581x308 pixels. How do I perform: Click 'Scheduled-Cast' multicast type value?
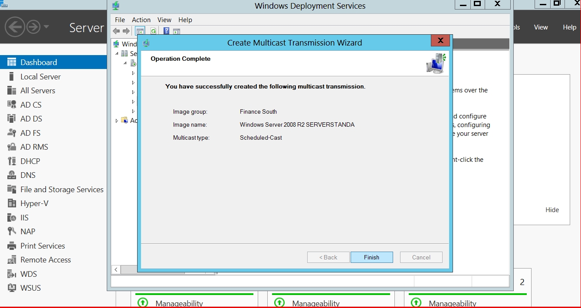261,138
